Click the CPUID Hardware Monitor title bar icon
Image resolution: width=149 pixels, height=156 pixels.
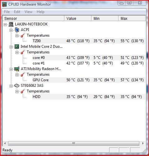4,4
